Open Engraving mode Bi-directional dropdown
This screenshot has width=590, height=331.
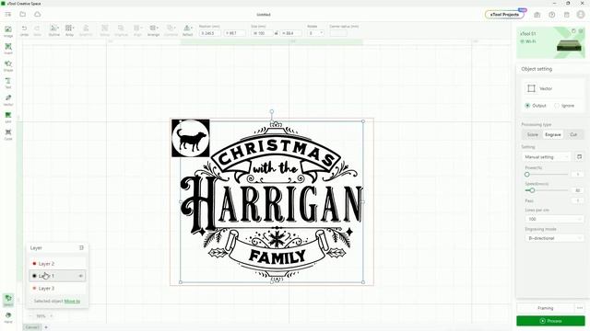(x=553, y=238)
